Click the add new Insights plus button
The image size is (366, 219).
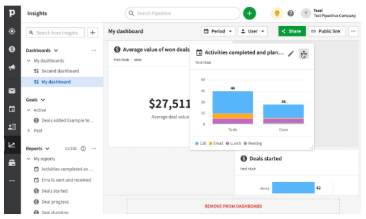coord(93,32)
